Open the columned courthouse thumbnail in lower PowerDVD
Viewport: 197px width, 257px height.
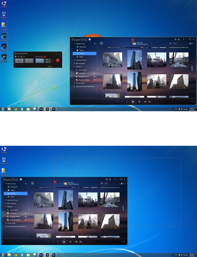pyautogui.click(x=43, y=200)
